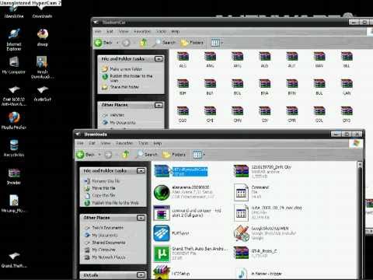This screenshot has width=373, height=280.
Task: Click the CMR archive in back window
Action: tap(292, 114)
